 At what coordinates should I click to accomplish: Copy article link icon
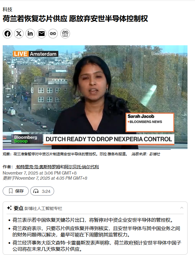(x=53, y=34)
